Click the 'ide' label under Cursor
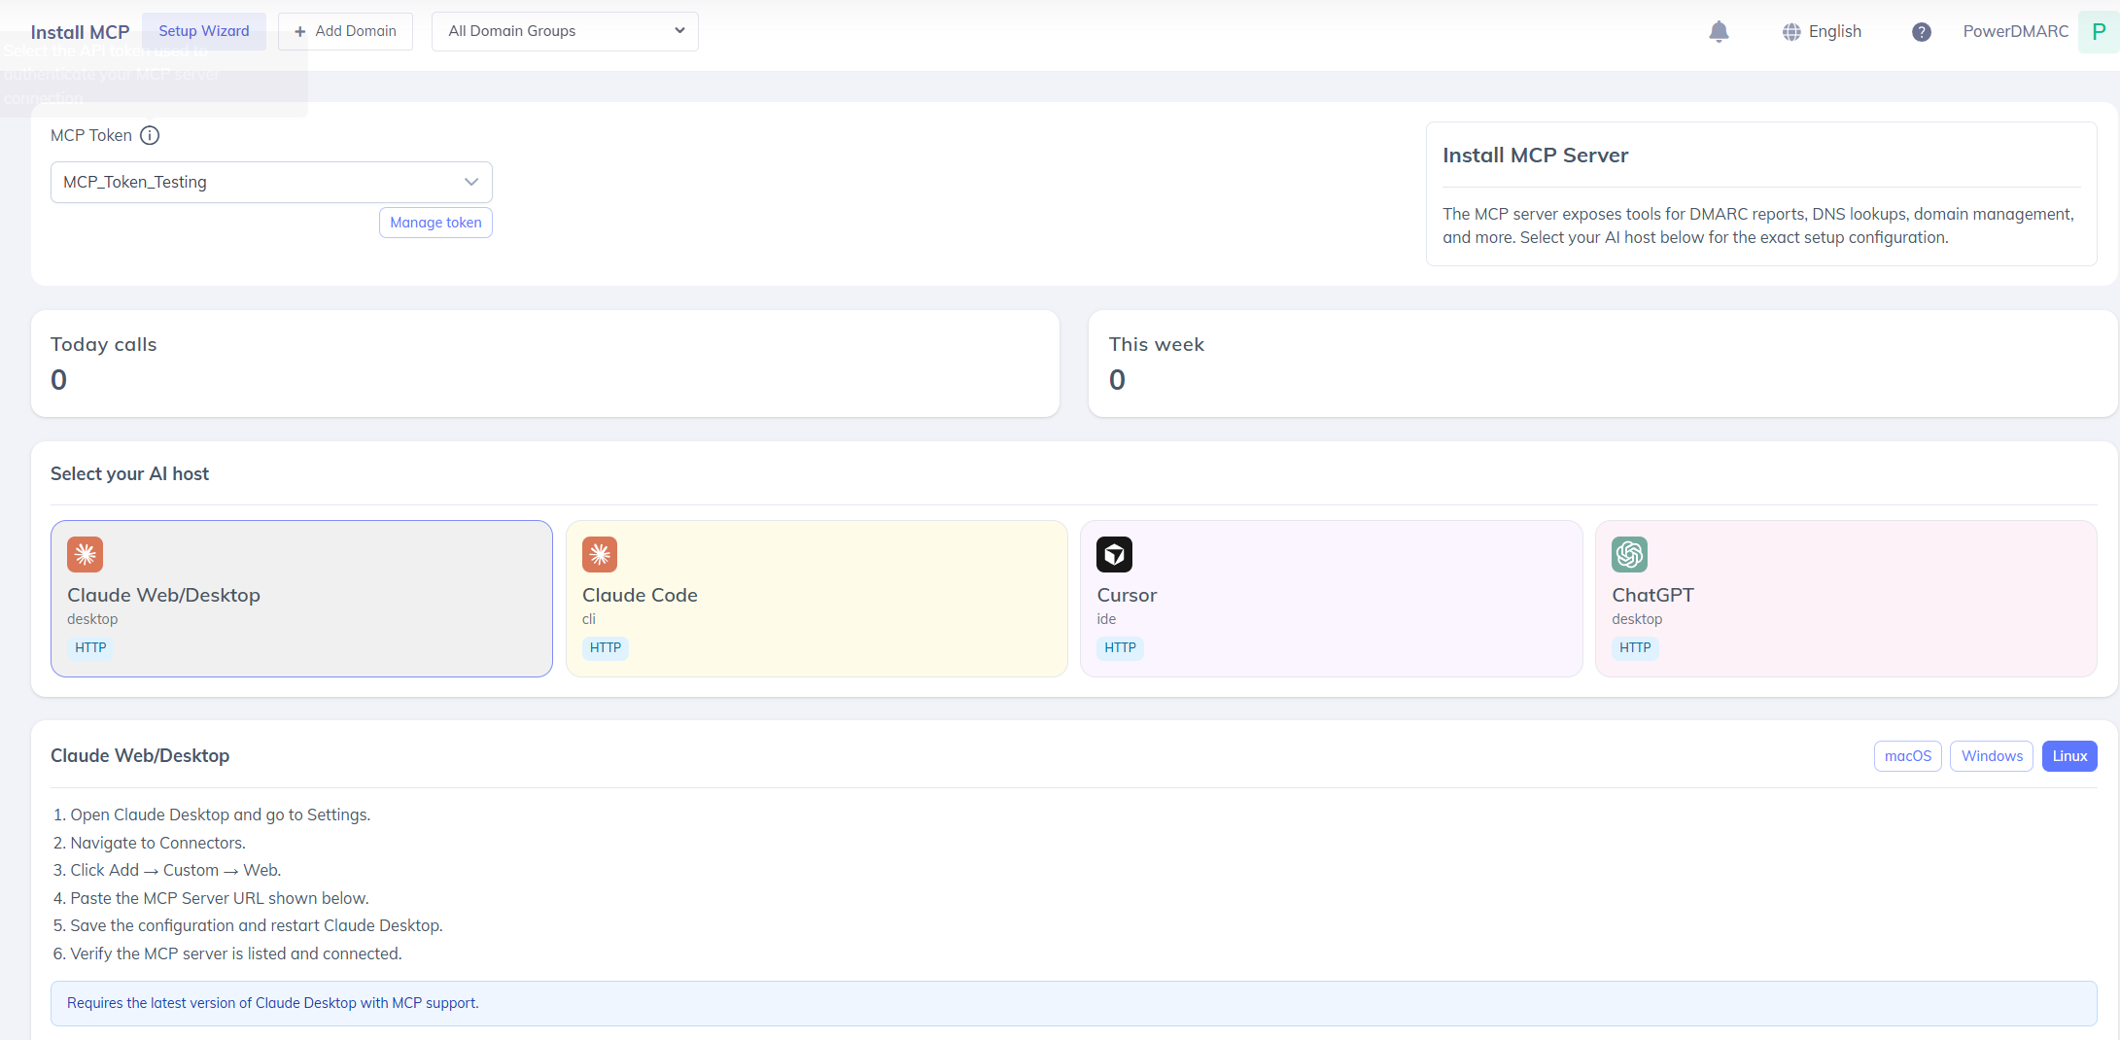Viewport: 2120px width, 1040px height. pos(1106,619)
